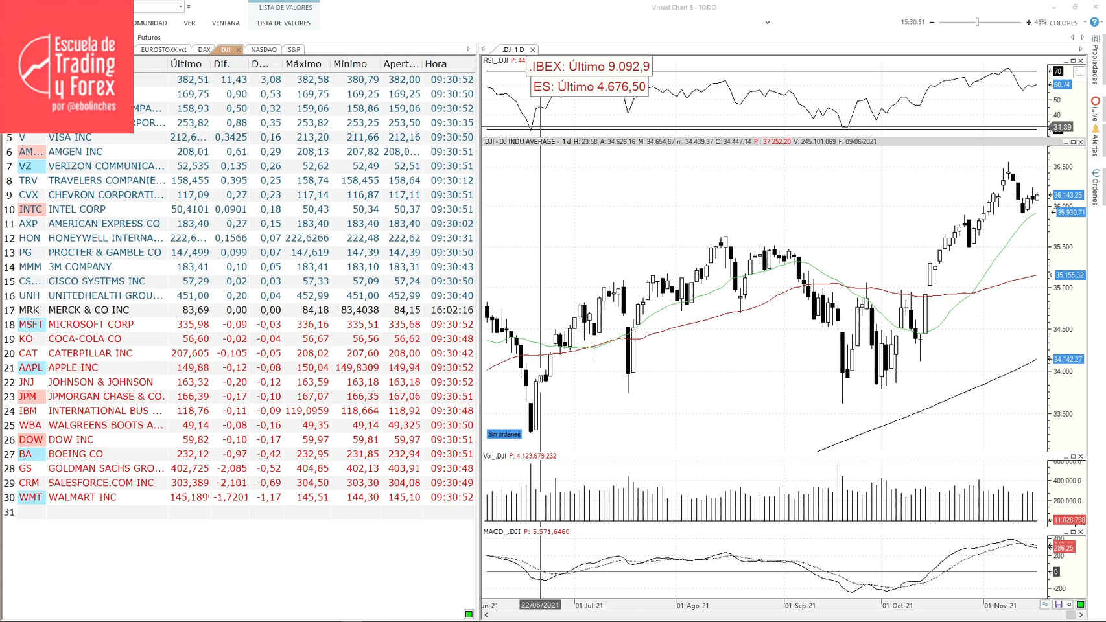Open the COLORES dropdown

[1066, 23]
